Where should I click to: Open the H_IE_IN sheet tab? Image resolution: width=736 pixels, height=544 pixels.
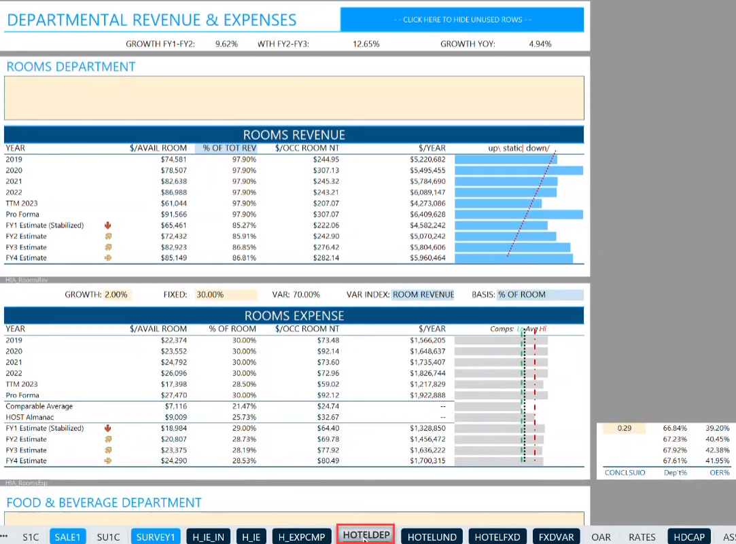(209, 537)
